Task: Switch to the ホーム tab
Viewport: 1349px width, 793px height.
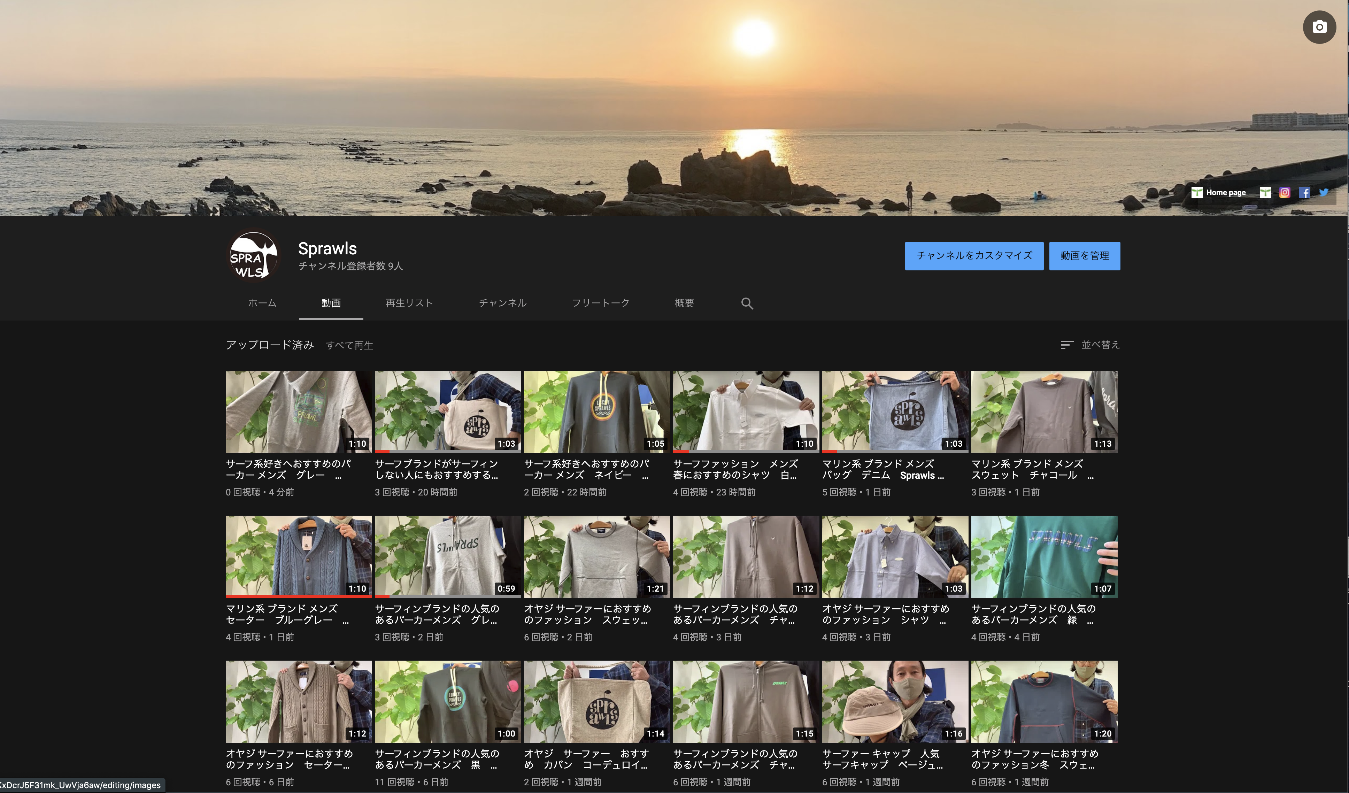Action: (x=262, y=303)
